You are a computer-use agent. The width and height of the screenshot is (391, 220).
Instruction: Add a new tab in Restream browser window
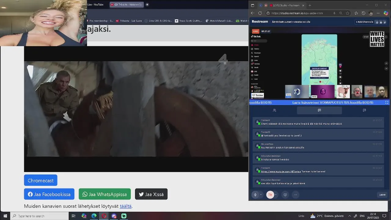pyautogui.click(x=310, y=5)
